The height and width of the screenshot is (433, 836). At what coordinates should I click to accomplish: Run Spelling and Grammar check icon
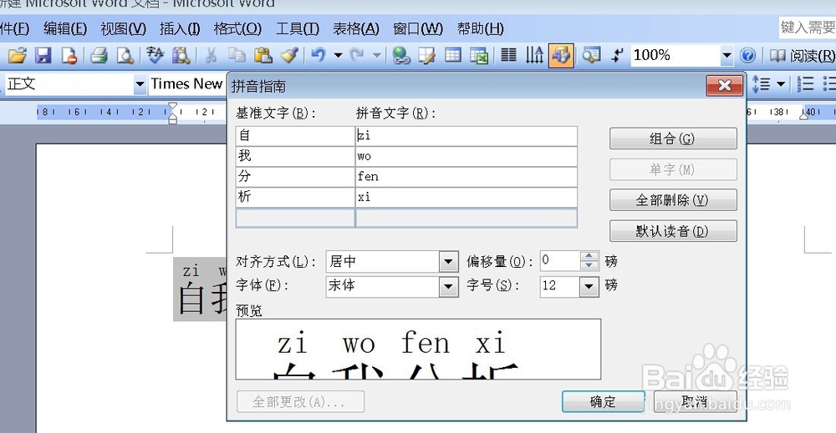pyautogui.click(x=155, y=55)
